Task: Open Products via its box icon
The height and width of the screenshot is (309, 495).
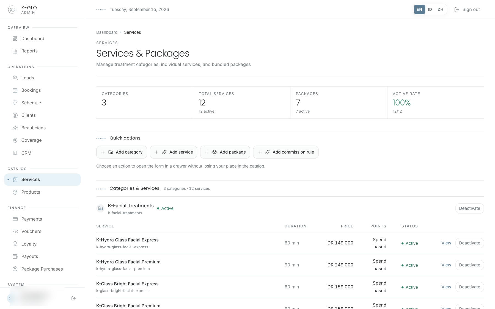Action: [x=15, y=192]
